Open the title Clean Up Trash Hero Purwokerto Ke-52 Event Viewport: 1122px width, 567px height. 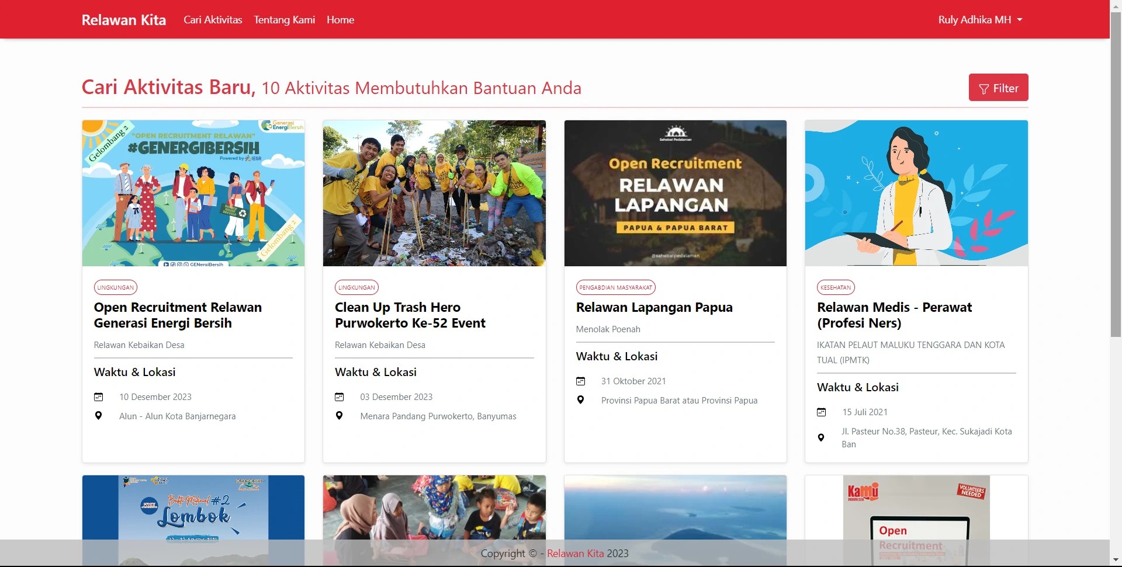410,315
